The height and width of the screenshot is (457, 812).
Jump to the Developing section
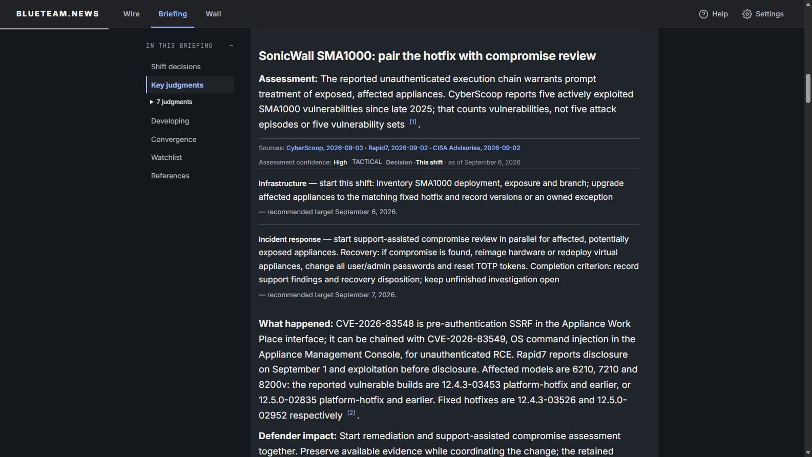coord(170,121)
